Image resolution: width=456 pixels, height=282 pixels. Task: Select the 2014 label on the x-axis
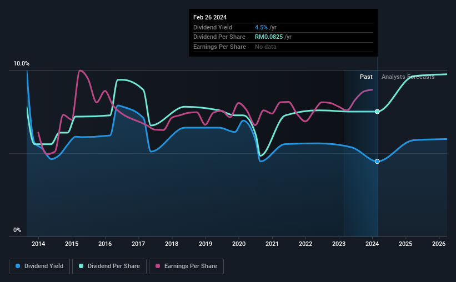click(38, 244)
